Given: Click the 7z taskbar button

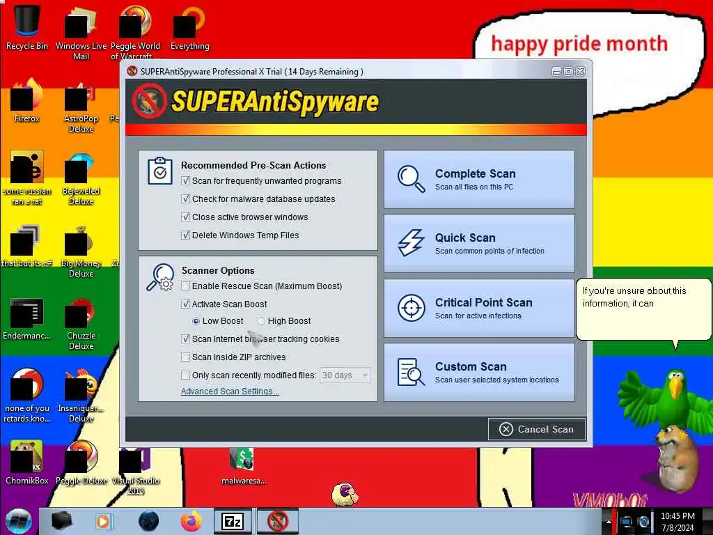Looking at the screenshot, I should point(233,521).
